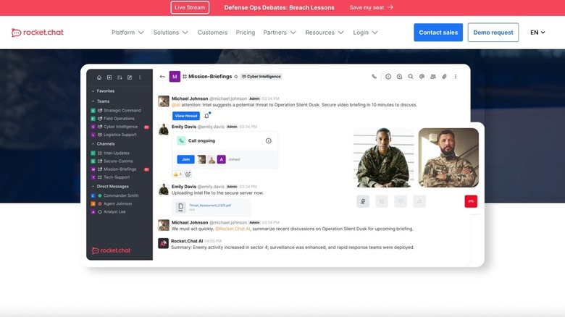This screenshot has height=317, width=565.
Task: Click the add reaction emoji icon
Action: 188,174
